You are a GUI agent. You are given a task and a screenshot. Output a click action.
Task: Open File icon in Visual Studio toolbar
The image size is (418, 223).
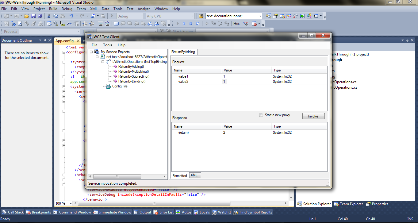[27, 16]
